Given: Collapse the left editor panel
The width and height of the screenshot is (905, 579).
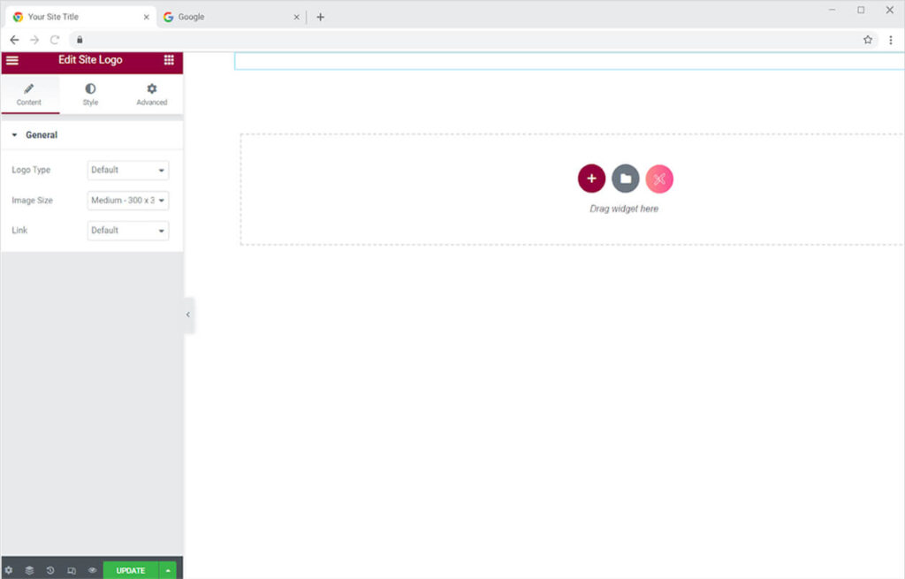Looking at the screenshot, I should coord(188,315).
